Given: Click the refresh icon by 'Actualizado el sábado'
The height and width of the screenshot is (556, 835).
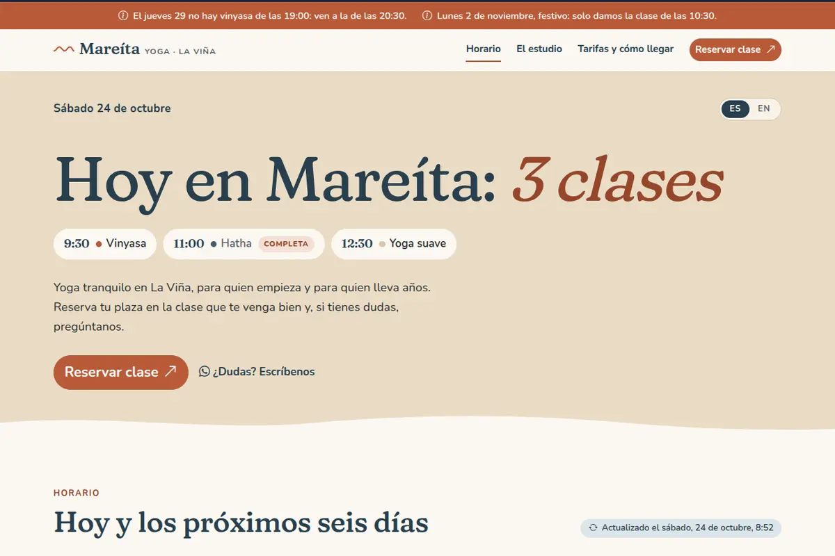Looking at the screenshot, I should [593, 528].
